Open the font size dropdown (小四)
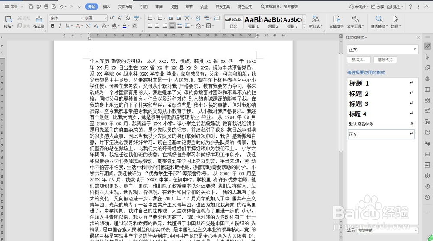433x241 pixels. (x=106, y=18)
